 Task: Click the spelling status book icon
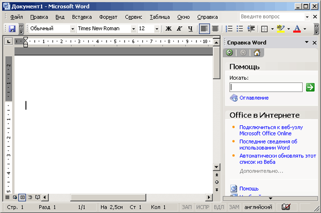click(286, 207)
